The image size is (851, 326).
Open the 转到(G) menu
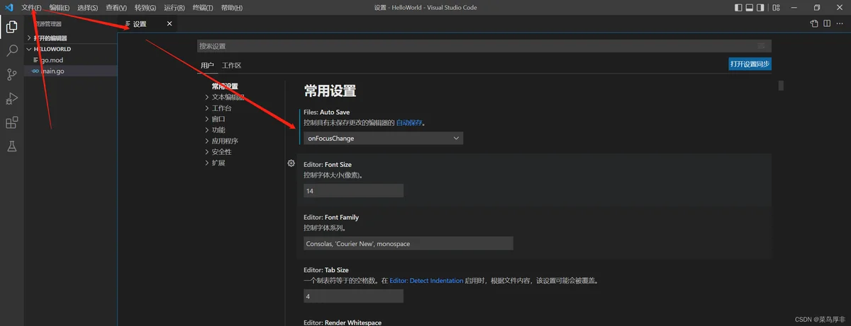(x=145, y=7)
